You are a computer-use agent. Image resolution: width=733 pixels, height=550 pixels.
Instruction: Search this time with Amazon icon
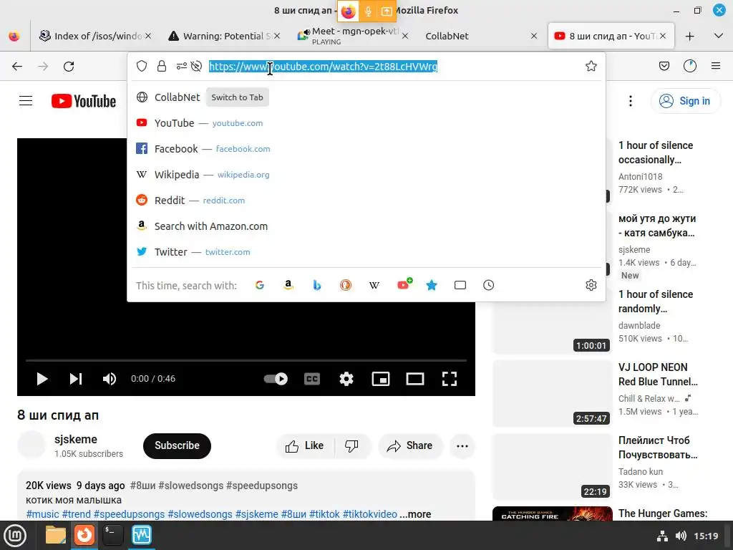click(x=288, y=285)
